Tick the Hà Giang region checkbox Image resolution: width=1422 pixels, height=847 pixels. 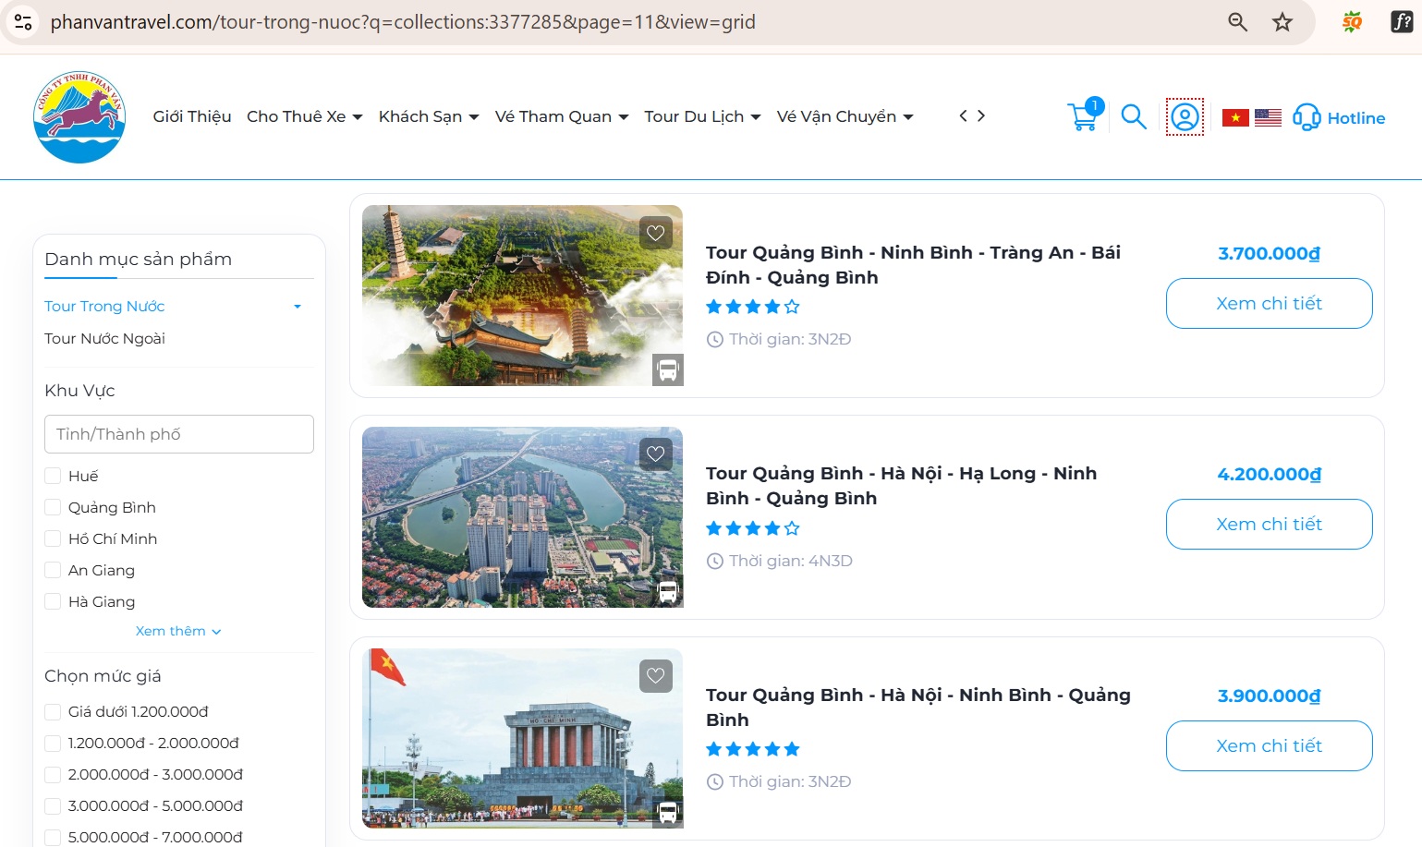[x=53, y=601]
